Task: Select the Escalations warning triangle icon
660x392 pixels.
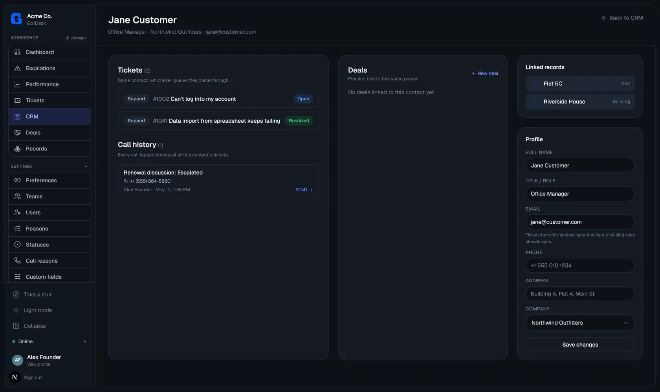Action: (17, 68)
